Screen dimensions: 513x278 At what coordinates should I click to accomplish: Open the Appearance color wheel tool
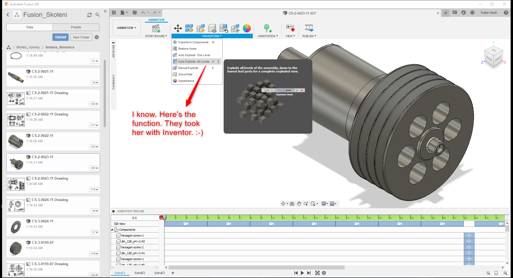coord(186,81)
